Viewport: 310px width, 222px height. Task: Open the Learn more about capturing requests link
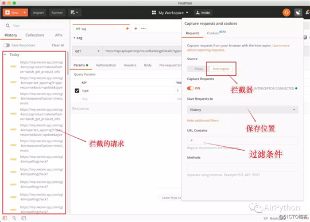tap(238, 48)
